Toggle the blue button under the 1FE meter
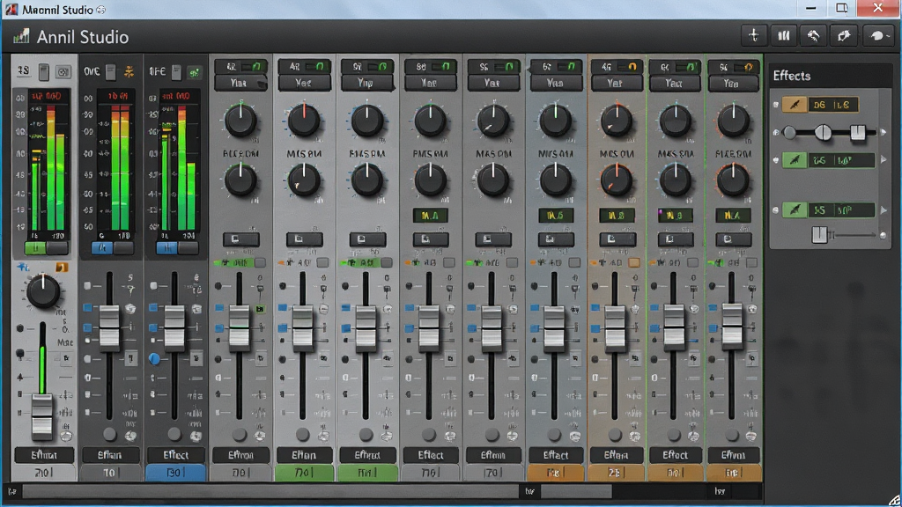The image size is (902, 507). [x=166, y=247]
